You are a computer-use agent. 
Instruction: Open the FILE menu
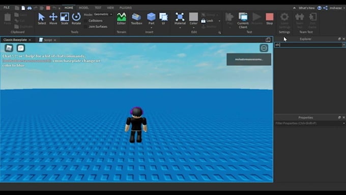pyautogui.click(x=7, y=8)
